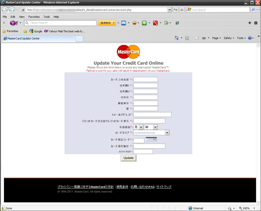Open the Favorites menu
This screenshot has width=261, height=211.
point(34,17)
